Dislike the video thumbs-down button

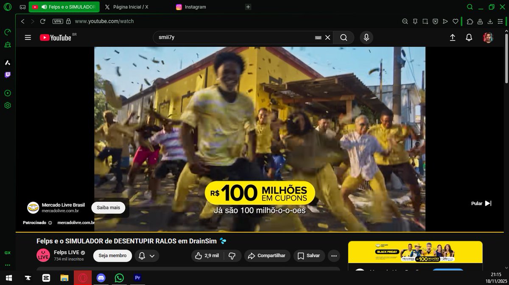point(232,255)
